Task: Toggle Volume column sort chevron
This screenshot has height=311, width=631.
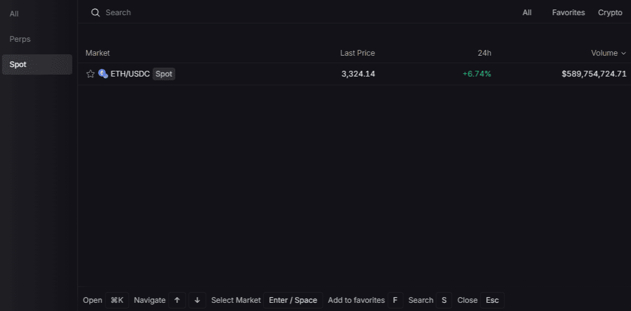Action: coord(623,53)
